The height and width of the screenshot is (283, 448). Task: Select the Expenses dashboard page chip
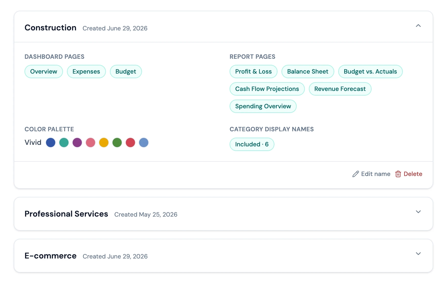(x=86, y=72)
